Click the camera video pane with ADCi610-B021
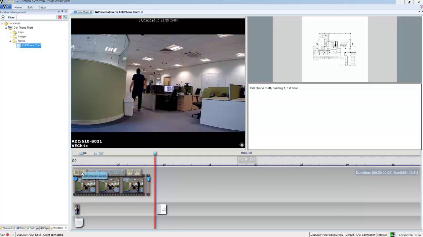The width and height of the screenshot is (423, 237). click(x=158, y=83)
